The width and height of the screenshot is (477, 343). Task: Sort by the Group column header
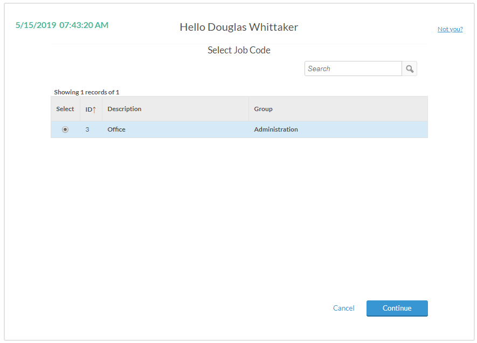pos(263,109)
